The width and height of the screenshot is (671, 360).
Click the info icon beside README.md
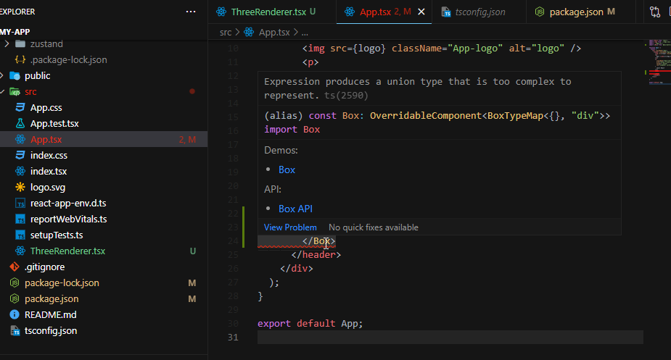tap(15, 315)
